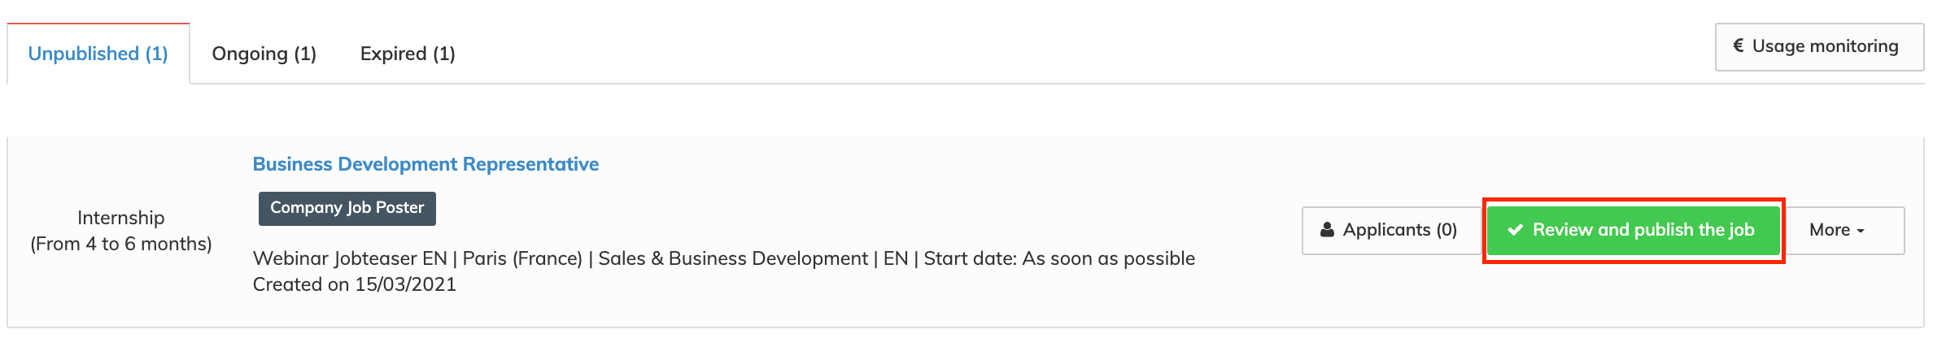1933x338 pixels.
Task: Click the Sales & Business Development category text
Action: tap(733, 258)
